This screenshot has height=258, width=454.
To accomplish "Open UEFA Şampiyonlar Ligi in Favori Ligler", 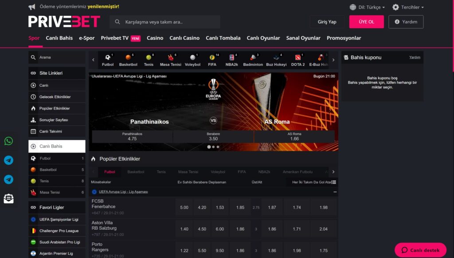I will click(x=57, y=220).
